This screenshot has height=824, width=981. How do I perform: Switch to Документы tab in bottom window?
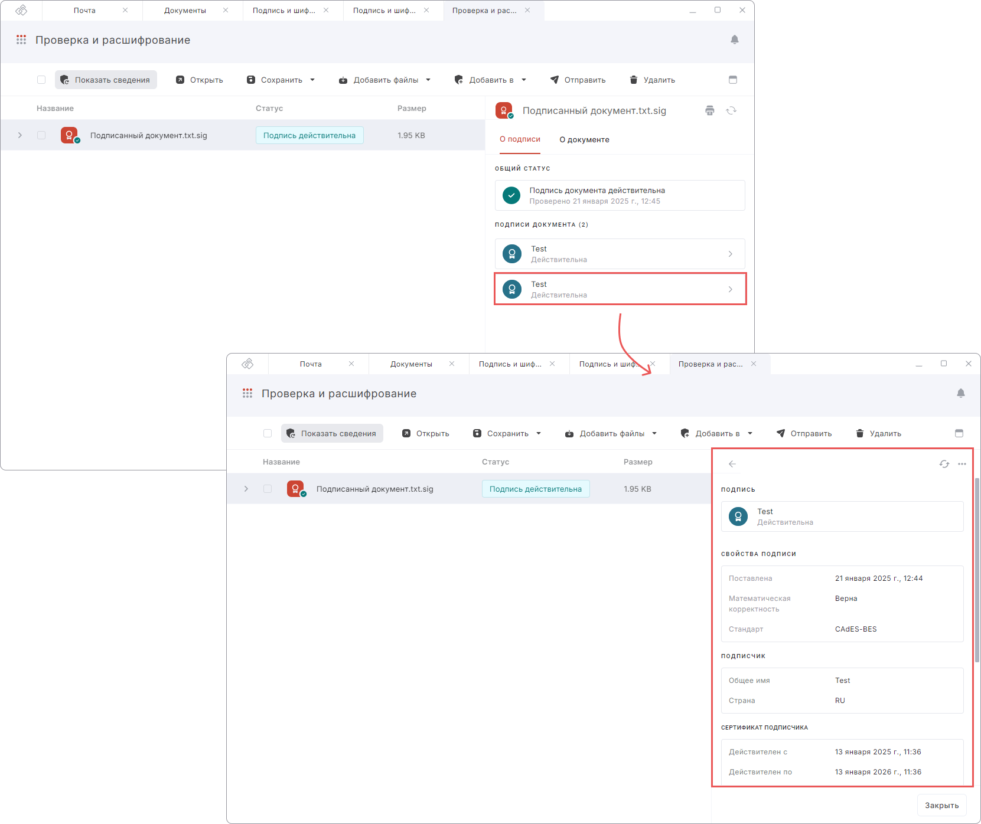click(411, 364)
